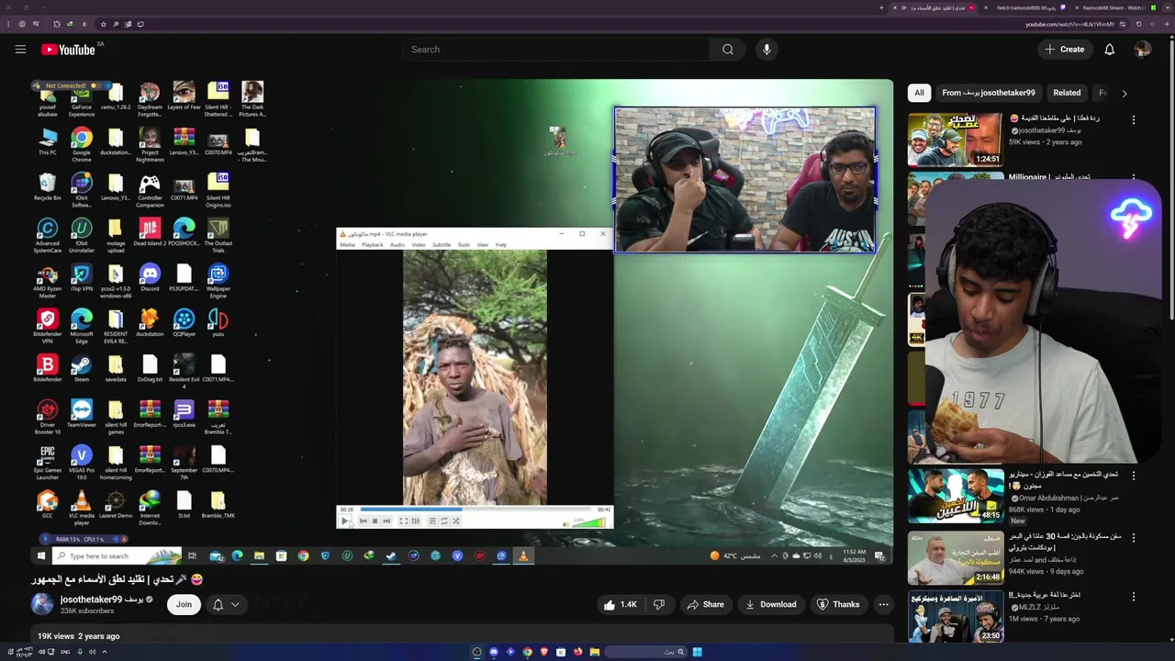1175x661 pixels.
Task: Open a new browser tab with plus button
Action: [x=881, y=8]
